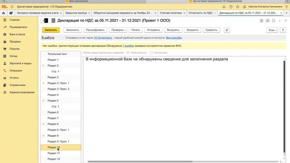Select Раздел 1 in section tree
The height and width of the screenshot is (163, 290).
[x=61, y=60]
